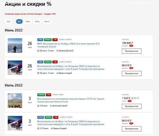The image size is (159, 136).
Task: Click guide icon next to Березин Андрей in June
Action: (x=57, y=73)
